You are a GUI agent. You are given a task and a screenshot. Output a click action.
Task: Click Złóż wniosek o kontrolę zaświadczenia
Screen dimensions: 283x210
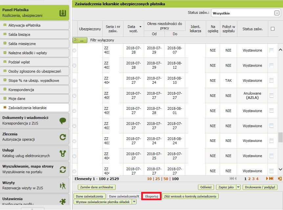click(190, 196)
